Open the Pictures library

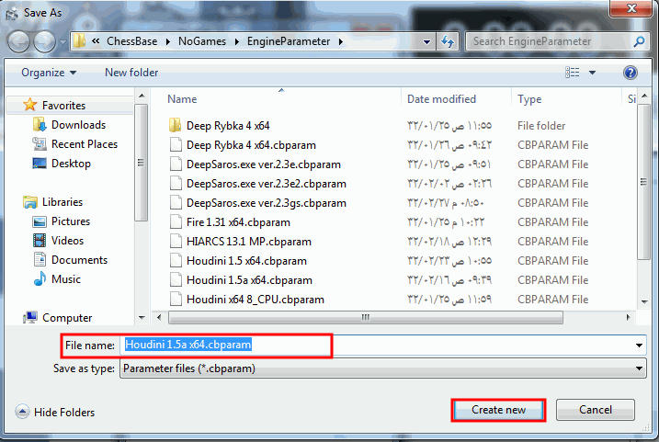click(x=71, y=221)
